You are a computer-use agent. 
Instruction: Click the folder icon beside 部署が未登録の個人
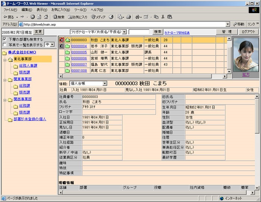click(x=10, y=120)
